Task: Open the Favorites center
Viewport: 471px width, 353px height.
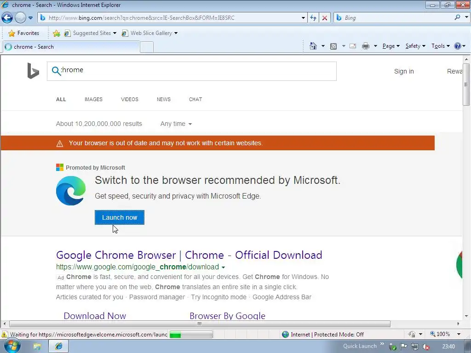Action: 24,33
